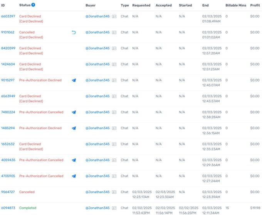Click the paper plane icon for order 4059435
Image resolution: width=262 pixels, height=215 pixels.
(74, 160)
